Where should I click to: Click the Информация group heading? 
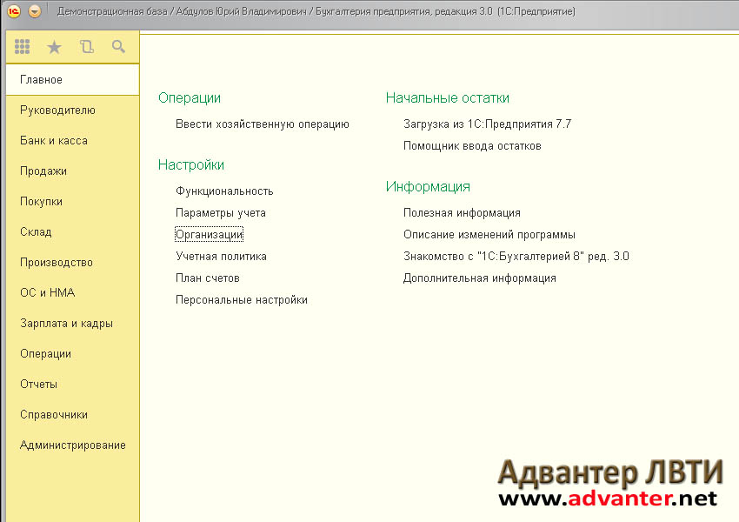pyautogui.click(x=428, y=186)
